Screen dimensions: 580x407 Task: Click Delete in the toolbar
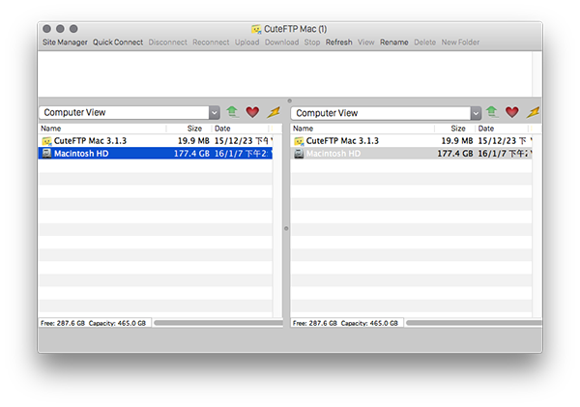coord(424,43)
